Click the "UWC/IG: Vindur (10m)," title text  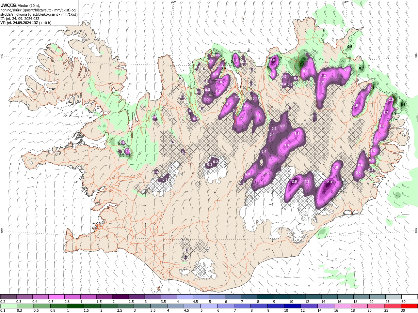coord(20,6)
